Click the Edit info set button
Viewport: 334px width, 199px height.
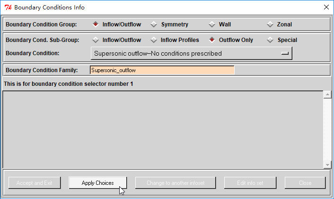pos(250,183)
